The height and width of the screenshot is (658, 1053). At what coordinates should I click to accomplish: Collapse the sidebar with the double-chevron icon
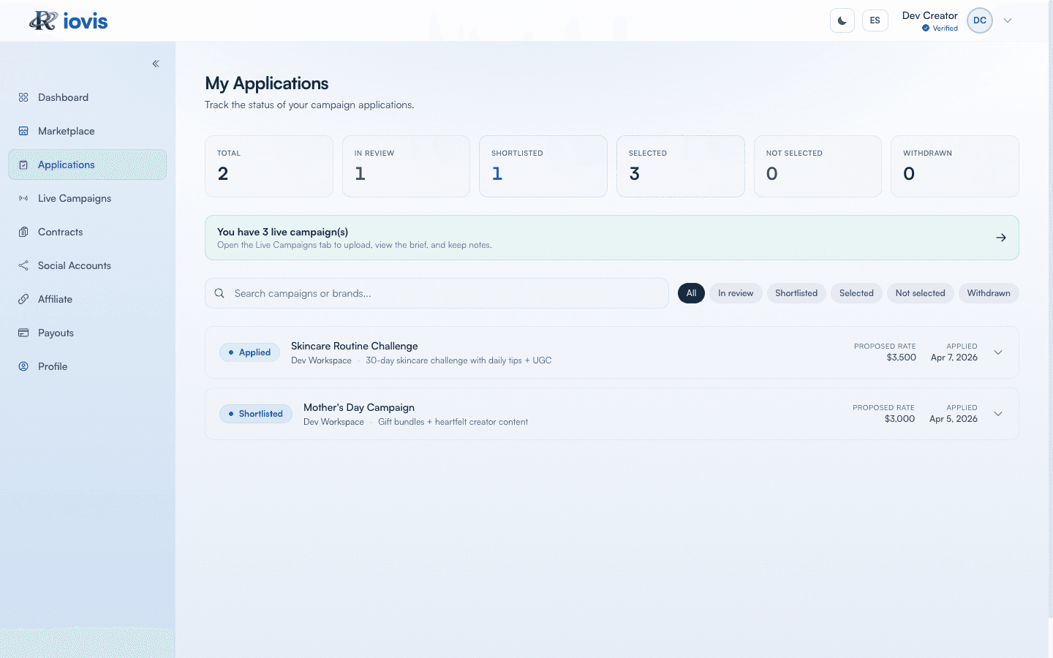(x=156, y=64)
